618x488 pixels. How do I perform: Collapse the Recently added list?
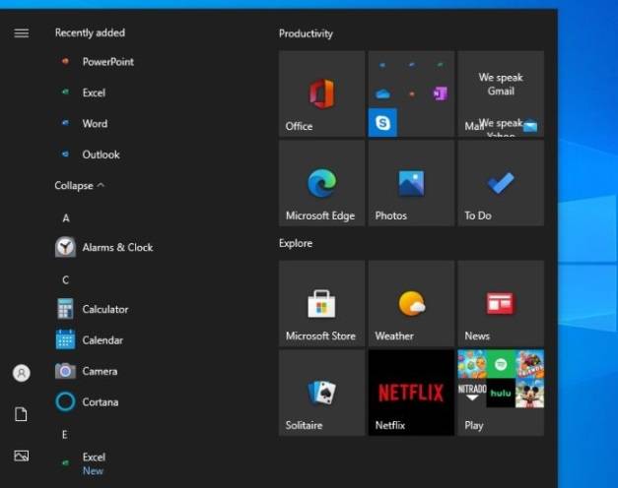[x=79, y=185]
